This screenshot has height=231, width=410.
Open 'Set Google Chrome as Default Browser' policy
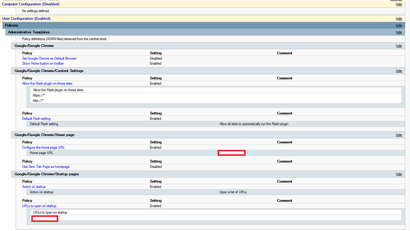pos(49,59)
